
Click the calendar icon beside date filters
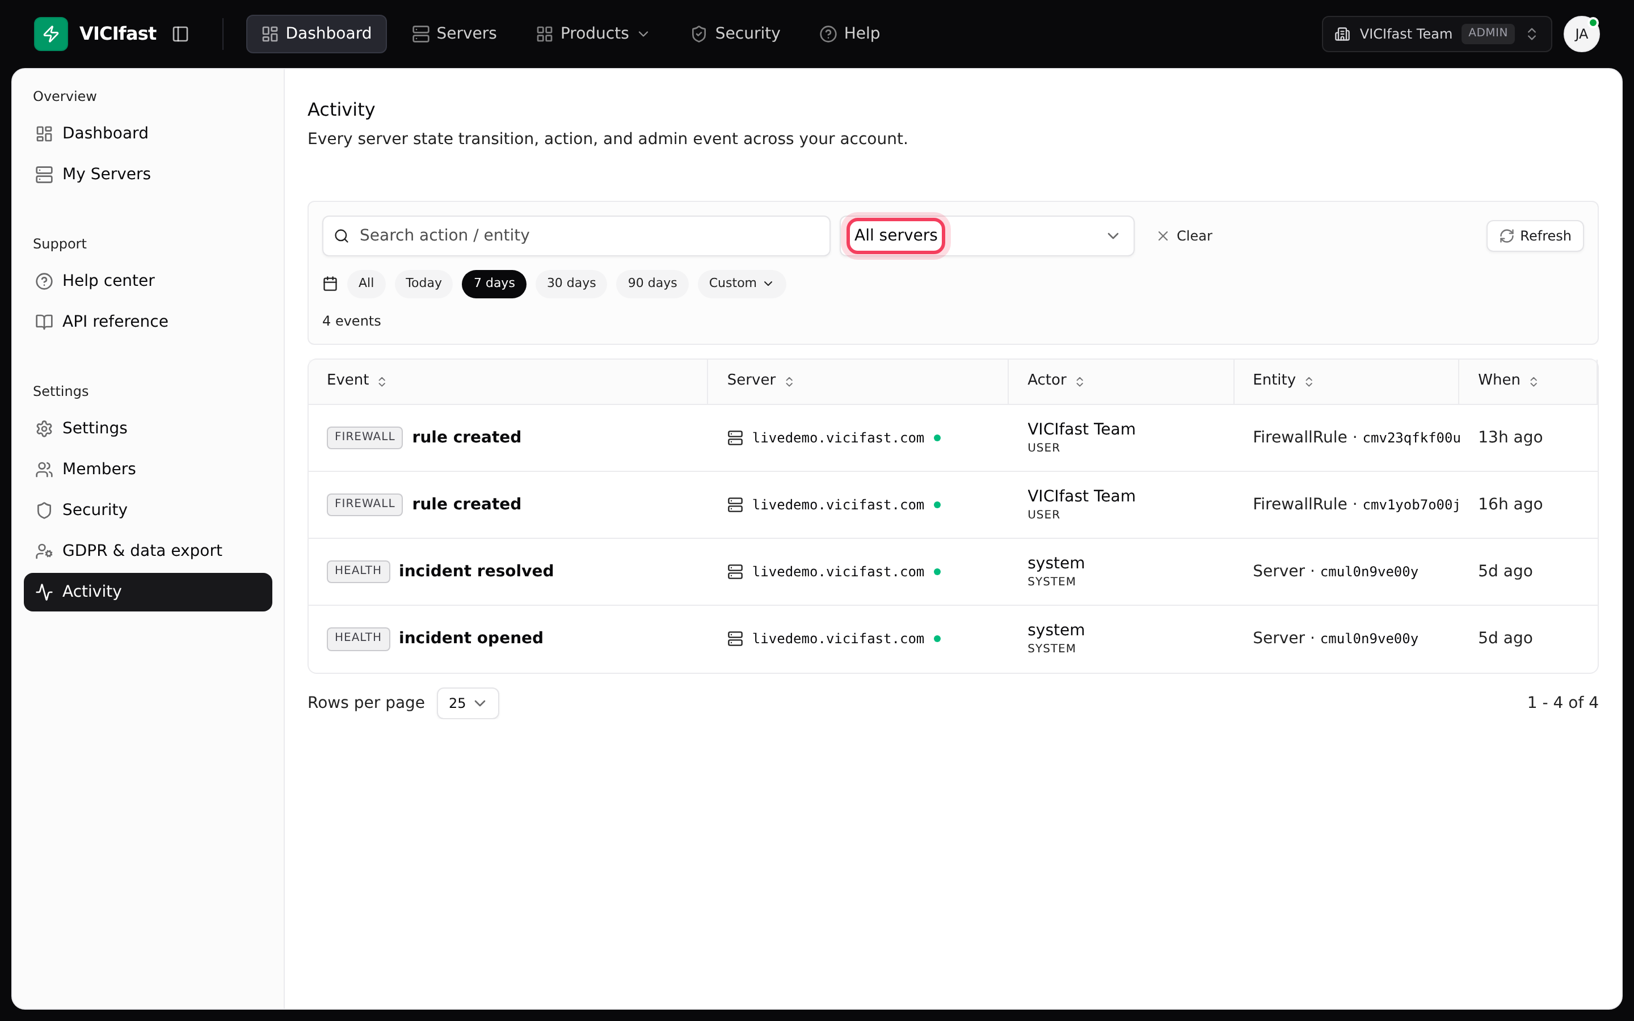coord(330,284)
